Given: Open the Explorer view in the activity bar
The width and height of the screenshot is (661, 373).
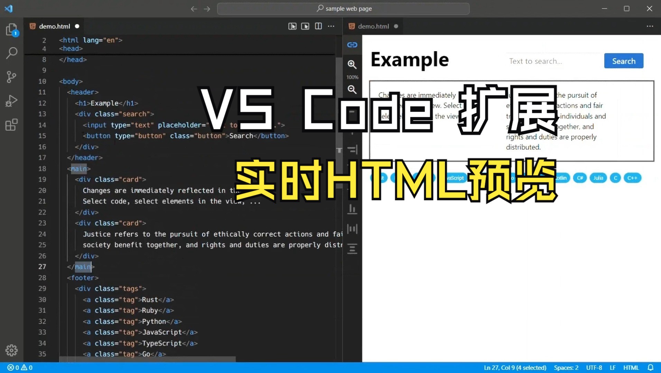Looking at the screenshot, I should point(11,30).
